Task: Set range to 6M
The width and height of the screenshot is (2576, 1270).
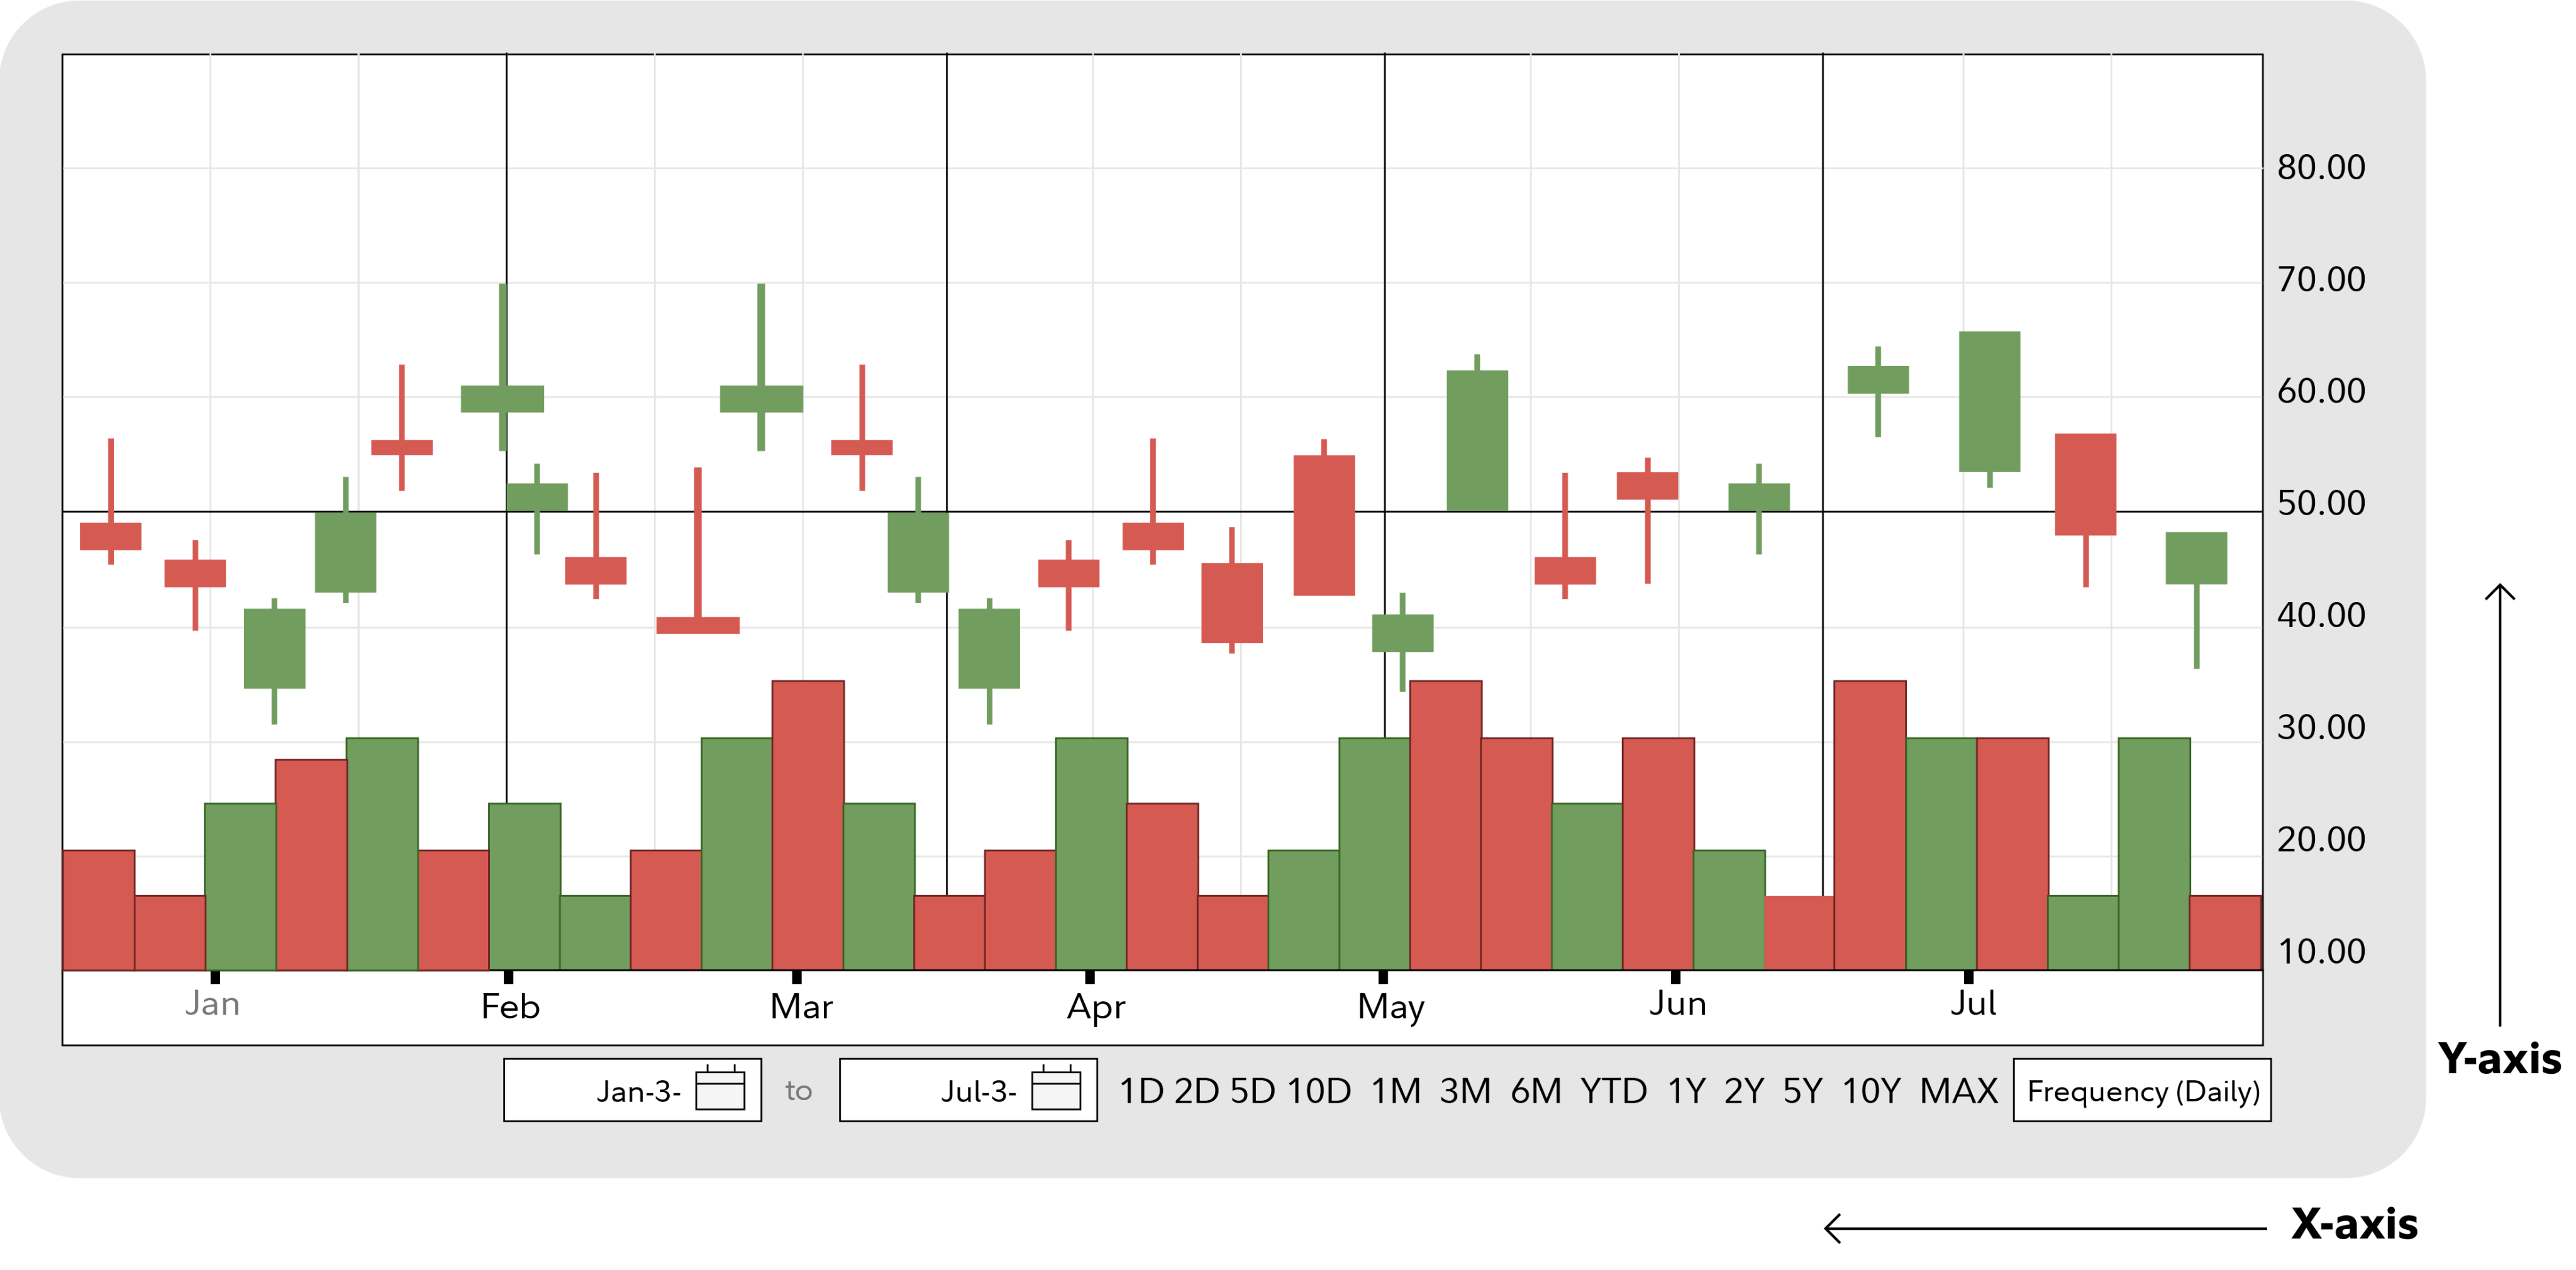Action: coord(1536,1091)
